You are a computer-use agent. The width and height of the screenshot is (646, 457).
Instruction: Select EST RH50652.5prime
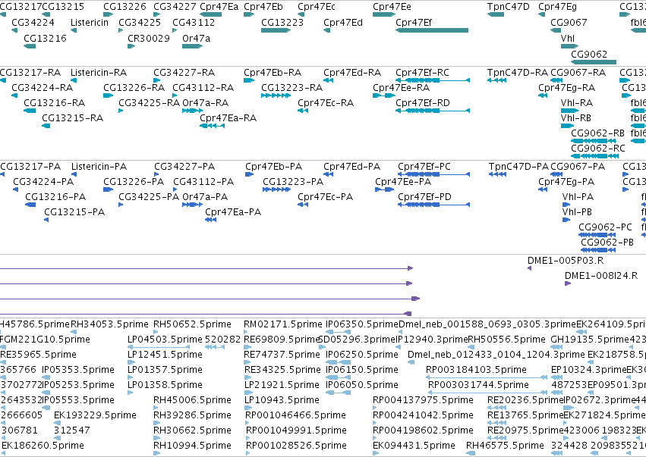point(156,332)
